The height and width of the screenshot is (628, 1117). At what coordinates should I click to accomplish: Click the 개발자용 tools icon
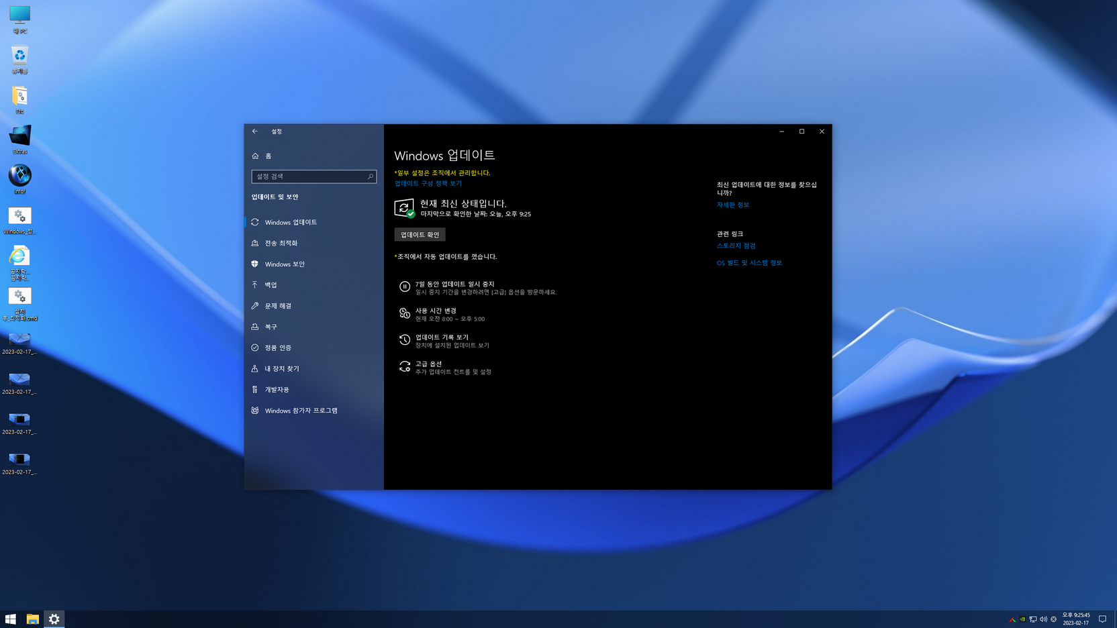point(255,389)
